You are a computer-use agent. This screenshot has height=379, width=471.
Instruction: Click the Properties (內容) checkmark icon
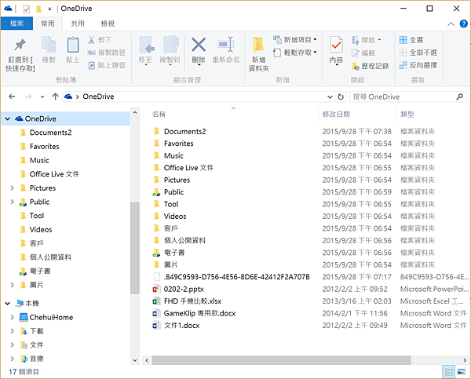tap(336, 45)
